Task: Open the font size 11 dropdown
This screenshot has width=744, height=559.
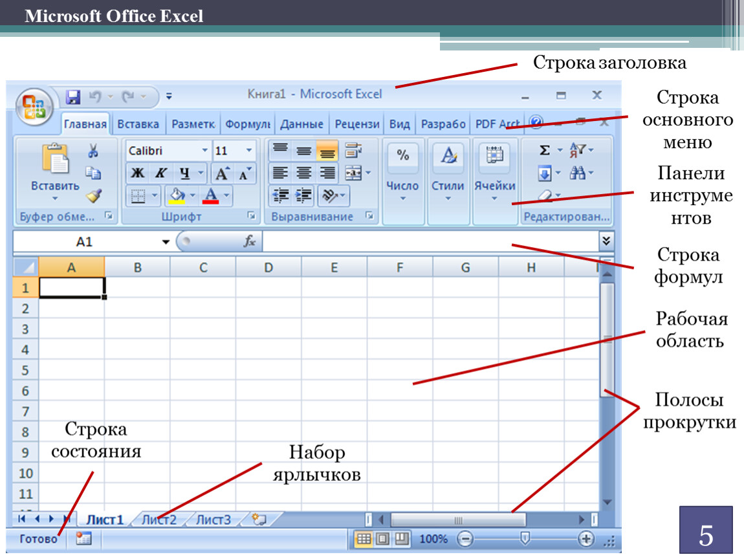Action: tap(249, 151)
